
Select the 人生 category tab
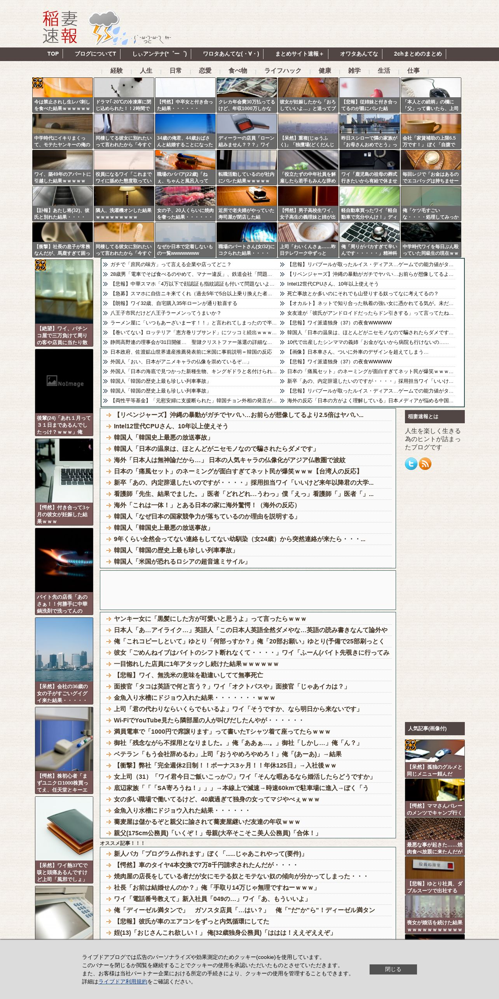(x=146, y=70)
